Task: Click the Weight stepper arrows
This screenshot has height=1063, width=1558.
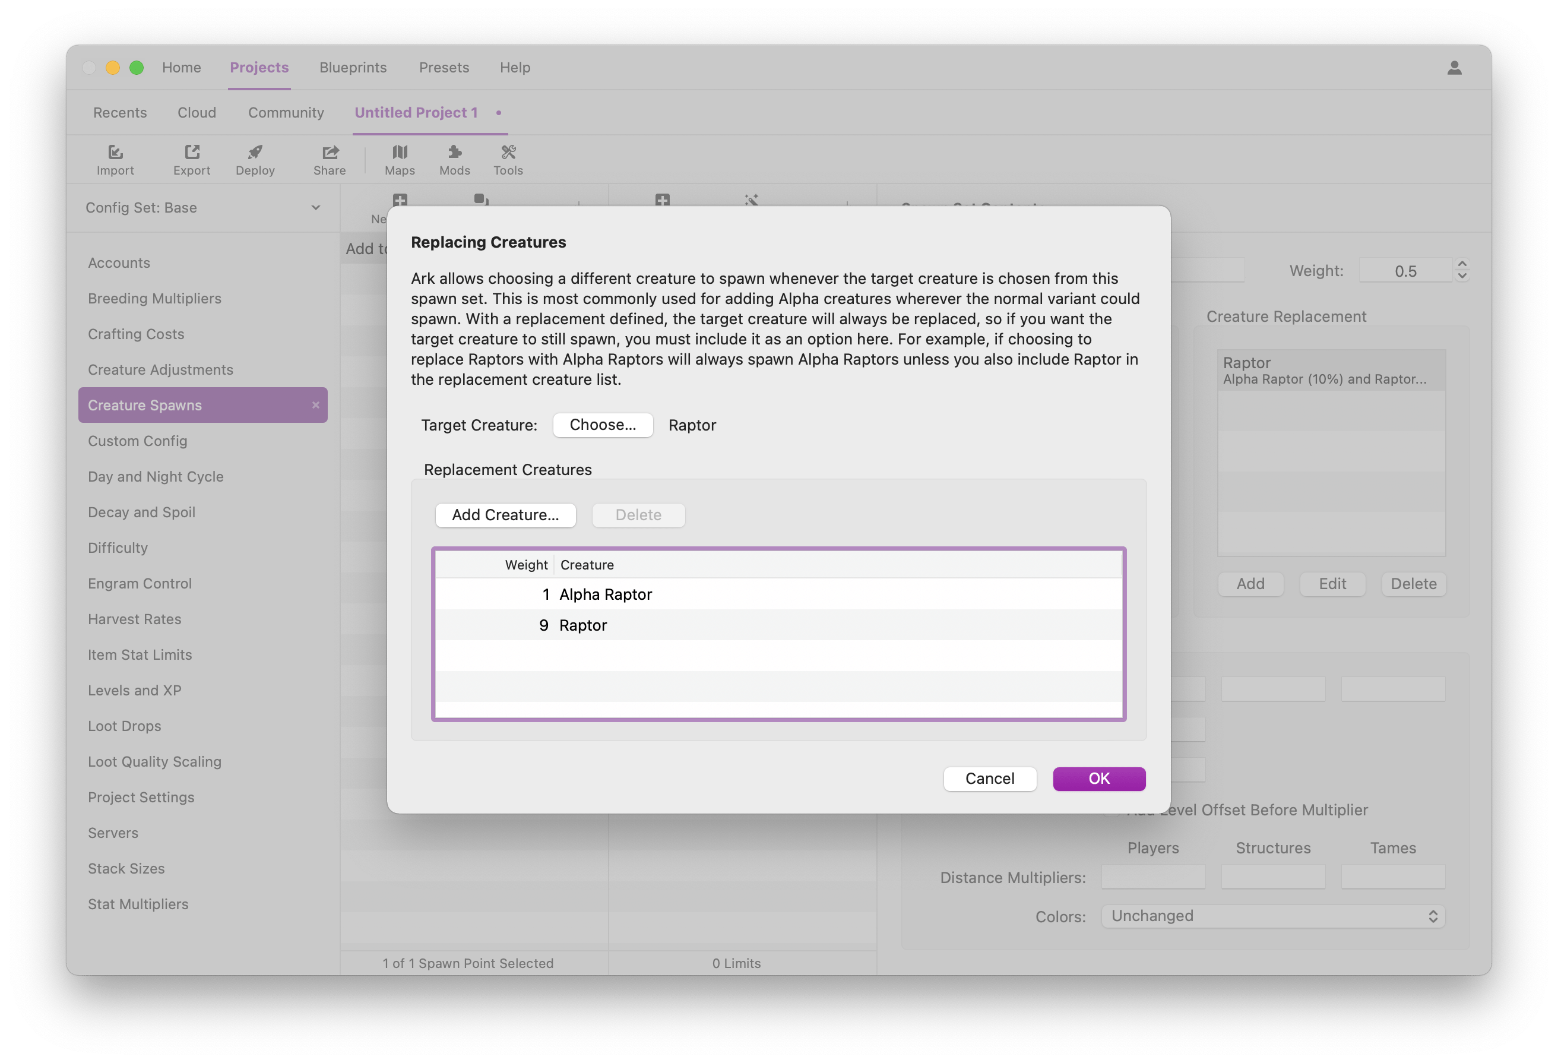Action: pos(1462,270)
